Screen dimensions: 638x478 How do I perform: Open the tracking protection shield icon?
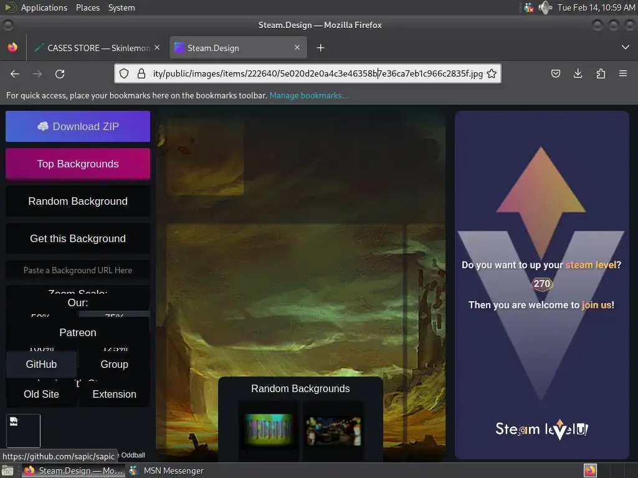[124, 73]
